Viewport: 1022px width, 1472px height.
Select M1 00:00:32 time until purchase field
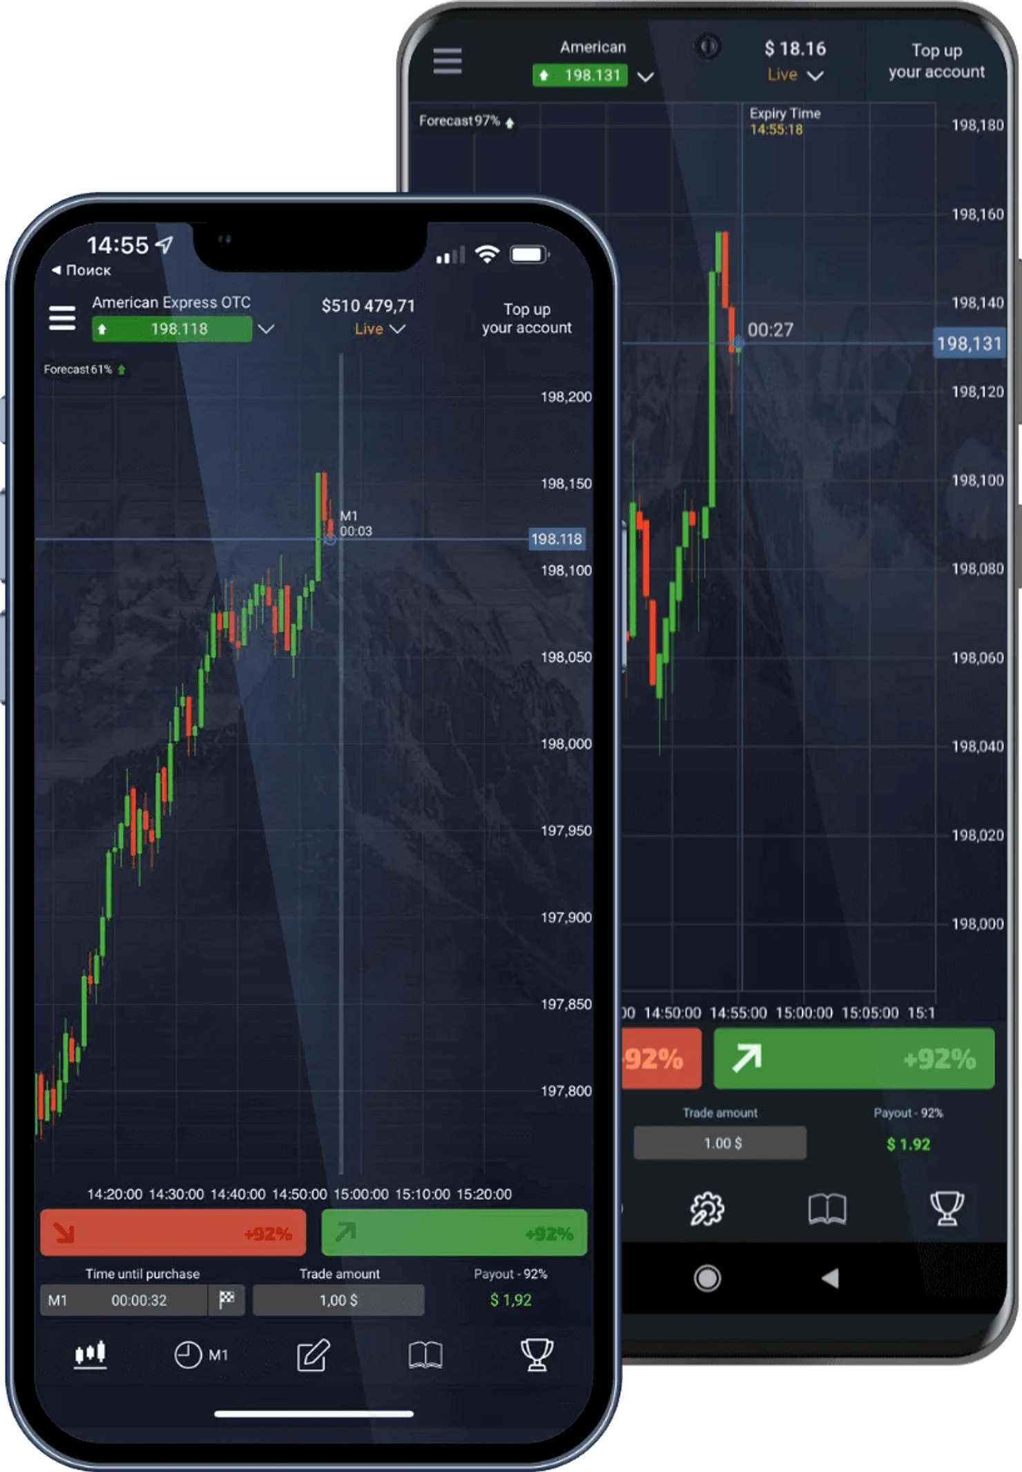coord(124,1300)
